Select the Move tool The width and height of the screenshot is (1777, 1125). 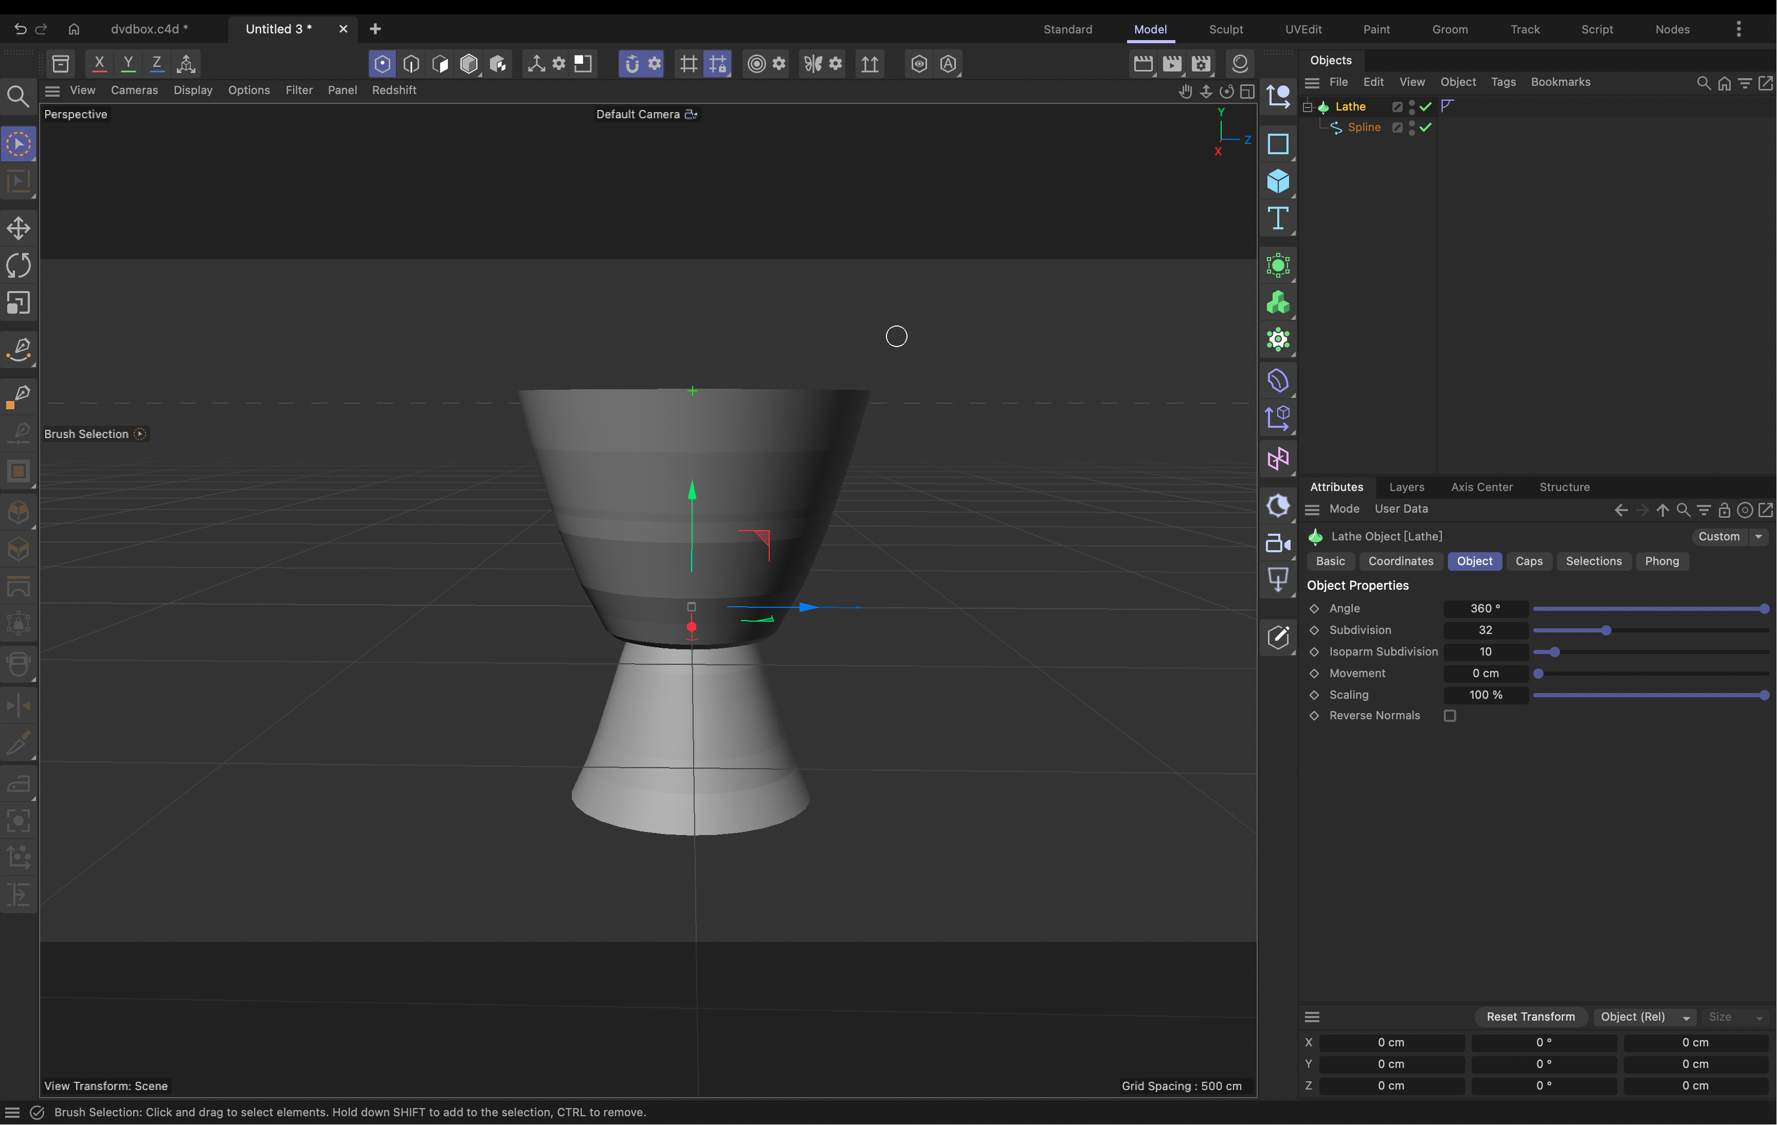(17, 228)
